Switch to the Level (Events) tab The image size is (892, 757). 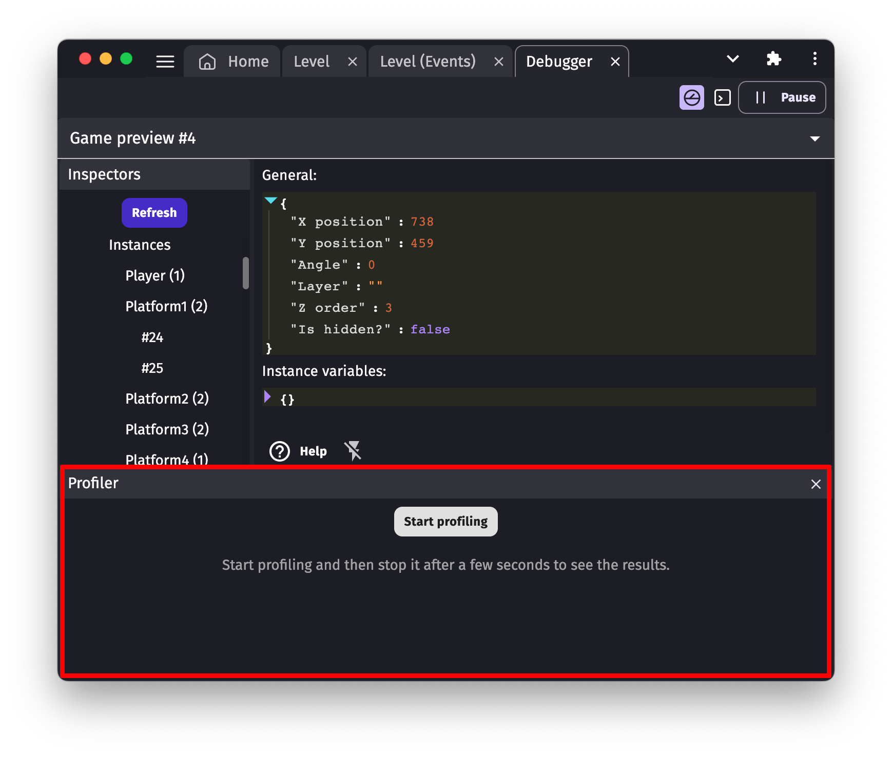(428, 62)
